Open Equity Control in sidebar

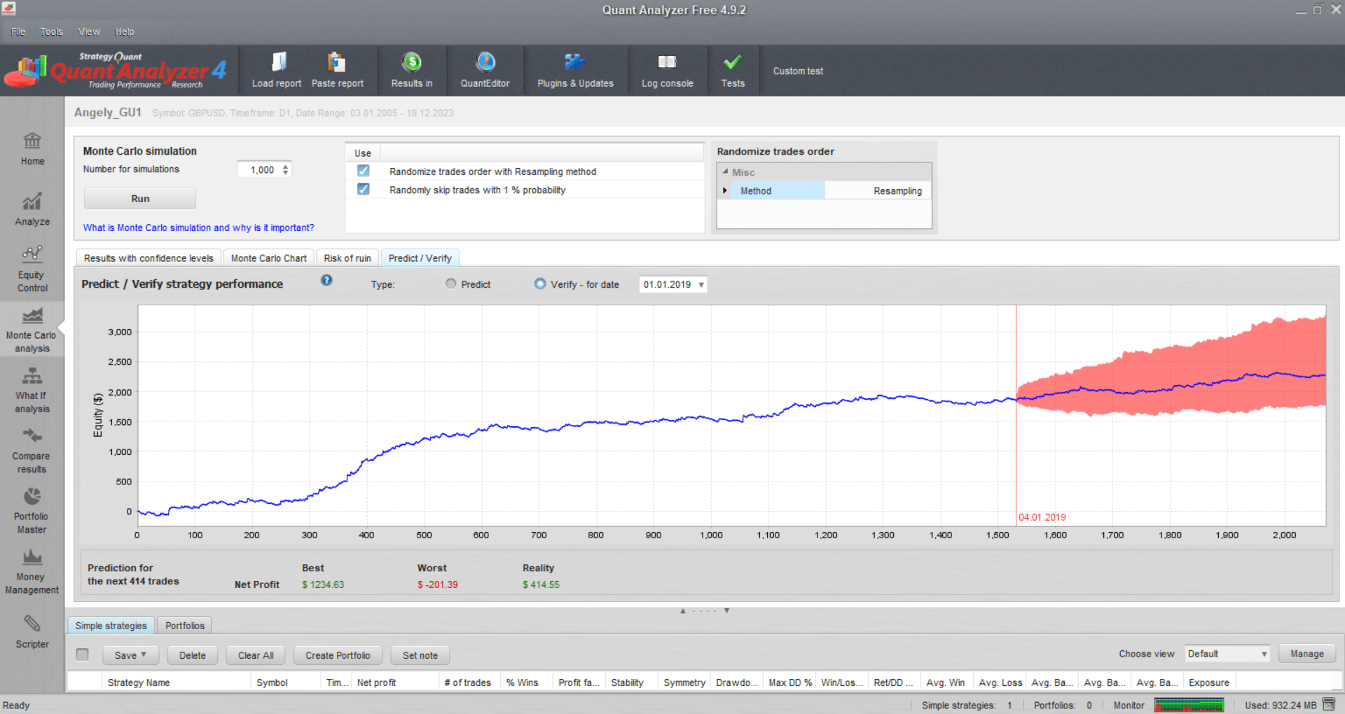(32, 269)
